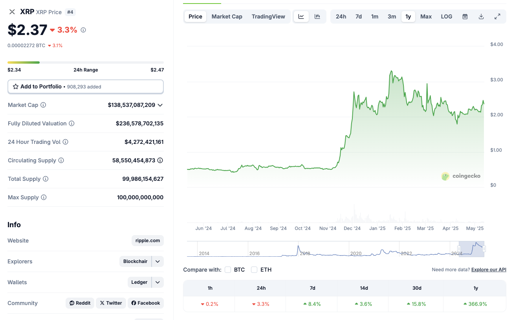Select the TradingView tab
524x320 pixels.
coord(268,17)
